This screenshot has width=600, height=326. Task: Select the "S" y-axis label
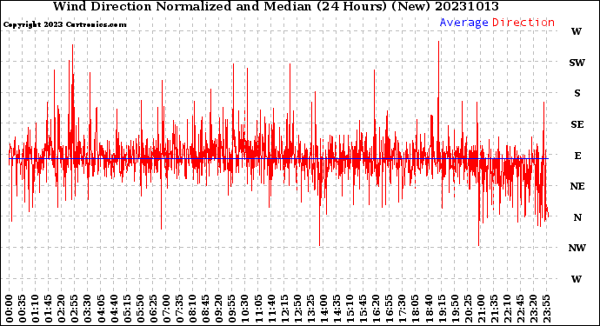pos(577,93)
